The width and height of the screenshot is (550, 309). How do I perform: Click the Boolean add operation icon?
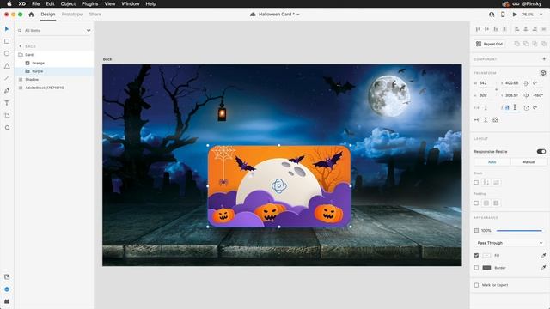[x=516, y=44]
